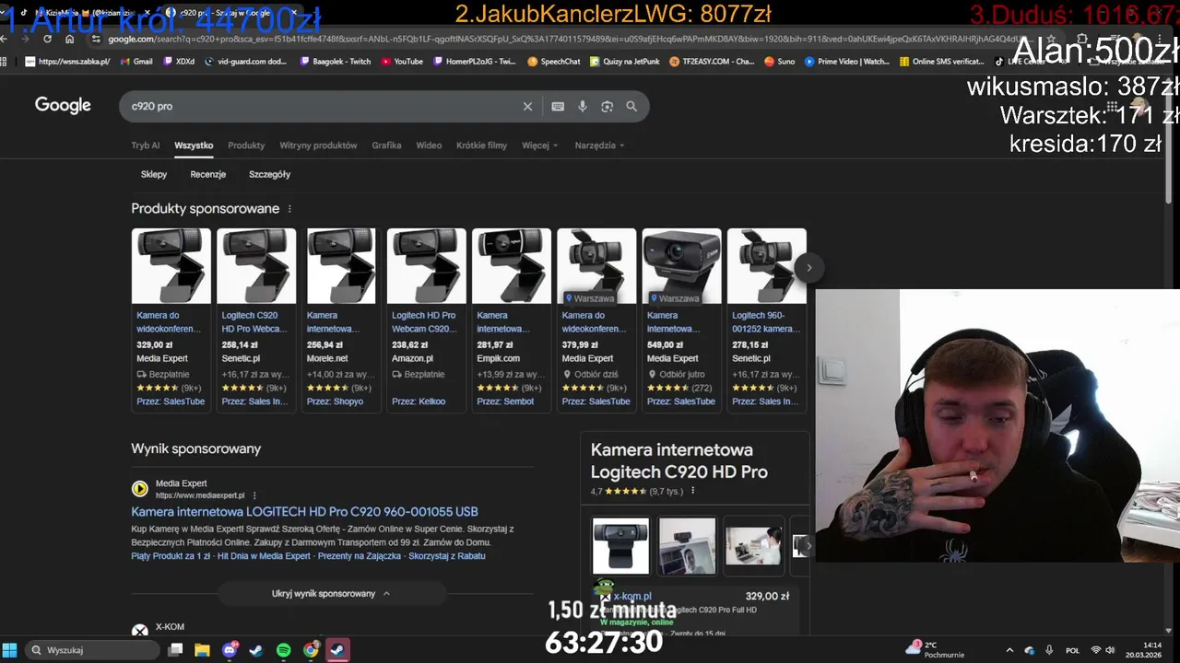This screenshot has width=1180, height=663.
Task: Open Suno bookmark
Action: click(x=779, y=62)
